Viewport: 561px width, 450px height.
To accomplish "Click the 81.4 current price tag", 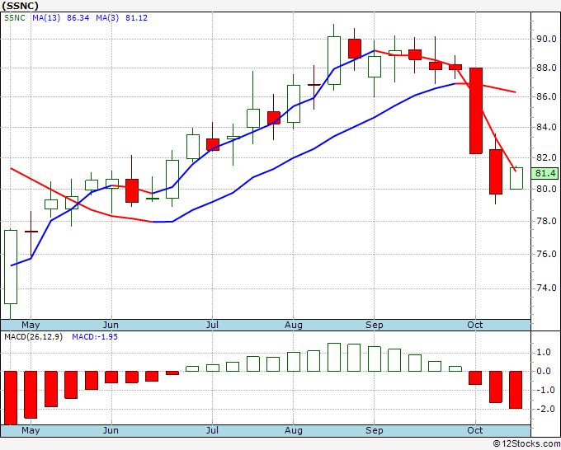I will [544, 174].
